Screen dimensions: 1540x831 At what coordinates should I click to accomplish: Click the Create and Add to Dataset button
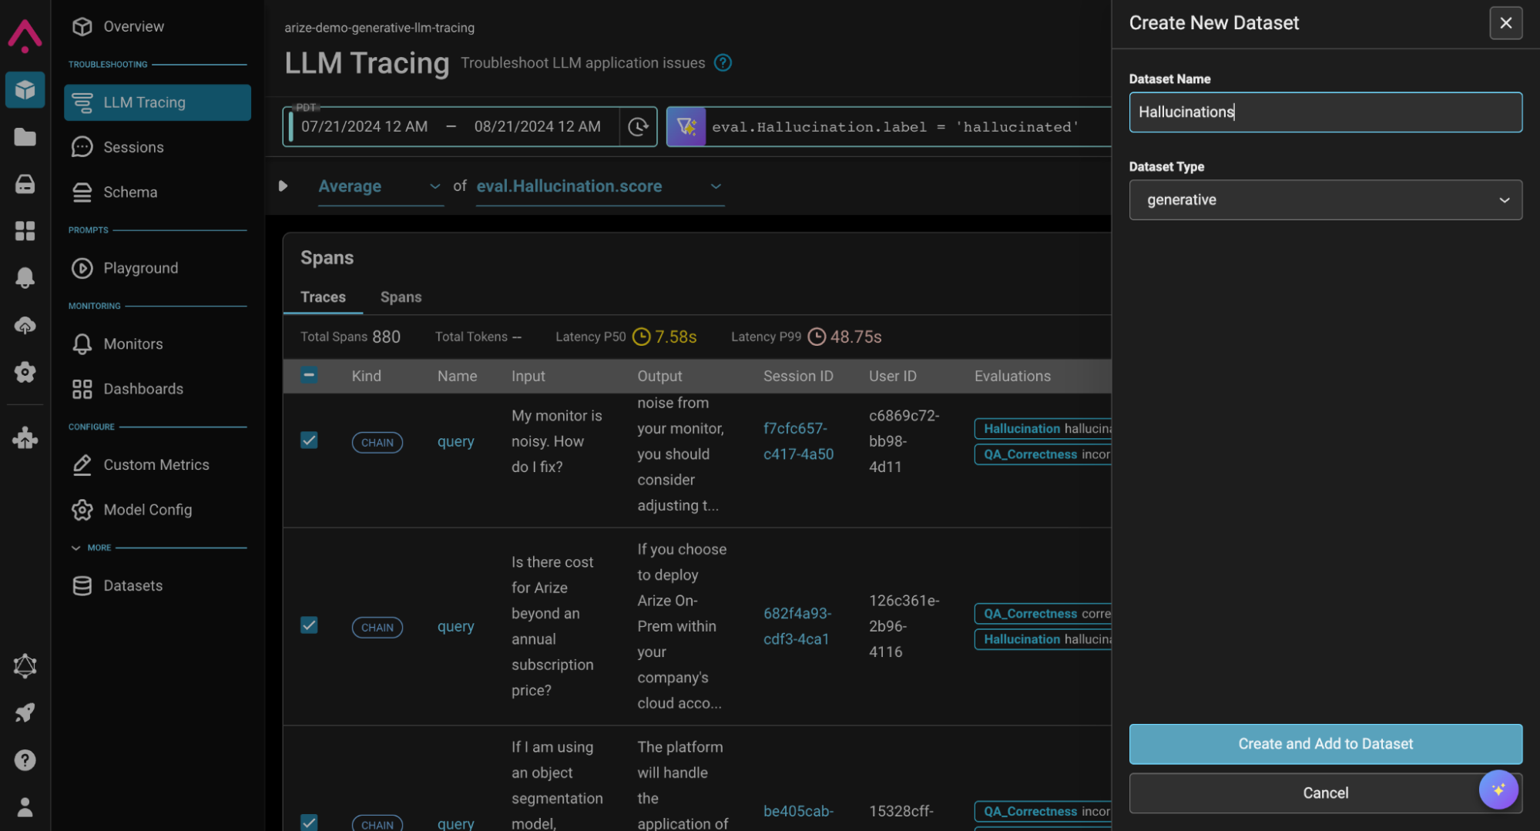coord(1324,744)
